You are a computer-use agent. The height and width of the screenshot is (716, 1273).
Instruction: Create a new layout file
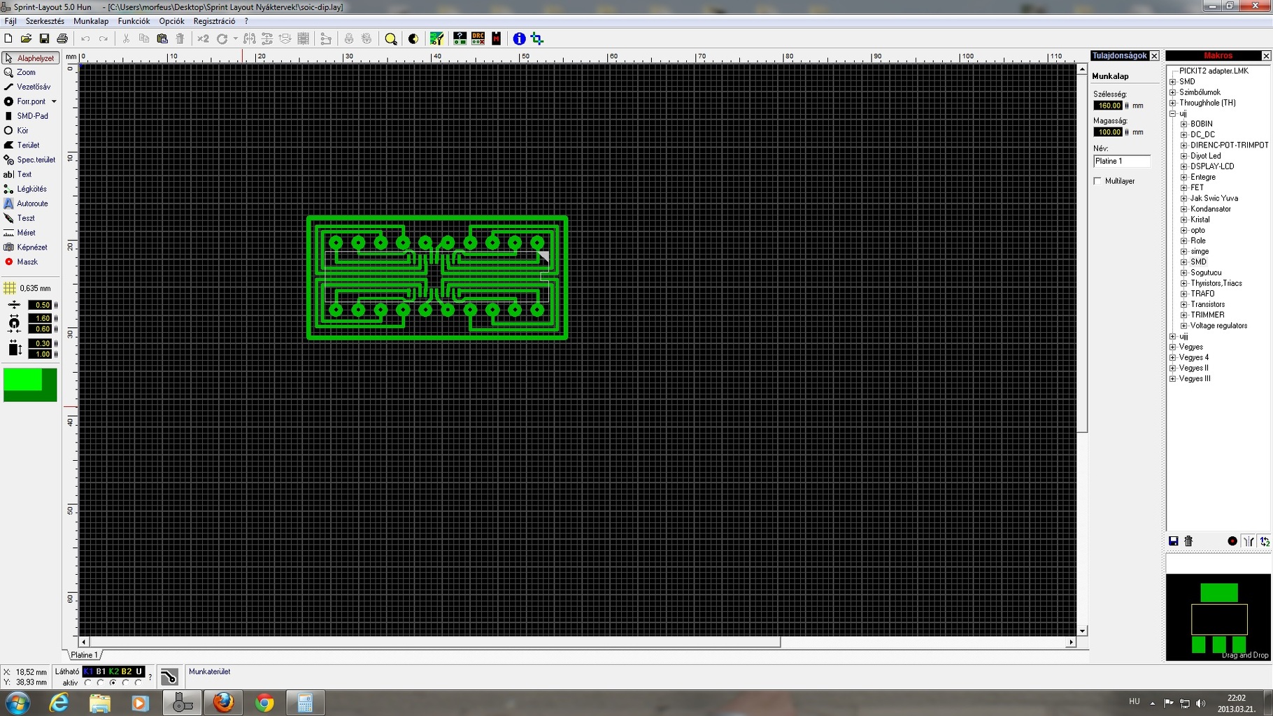(x=8, y=39)
